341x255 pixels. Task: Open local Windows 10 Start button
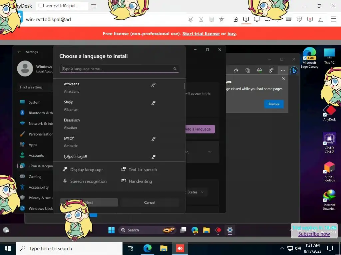pyautogui.click(x=8, y=248)
